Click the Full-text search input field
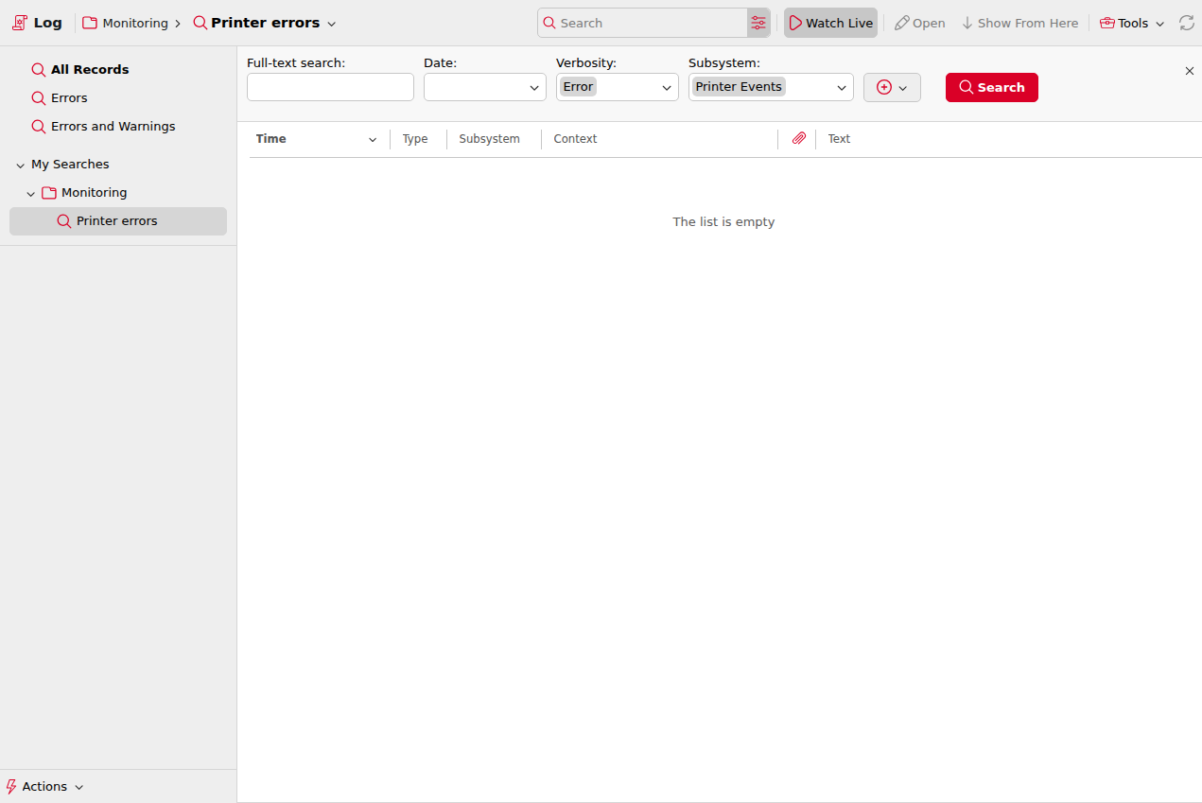 click(x=330, y=87)
